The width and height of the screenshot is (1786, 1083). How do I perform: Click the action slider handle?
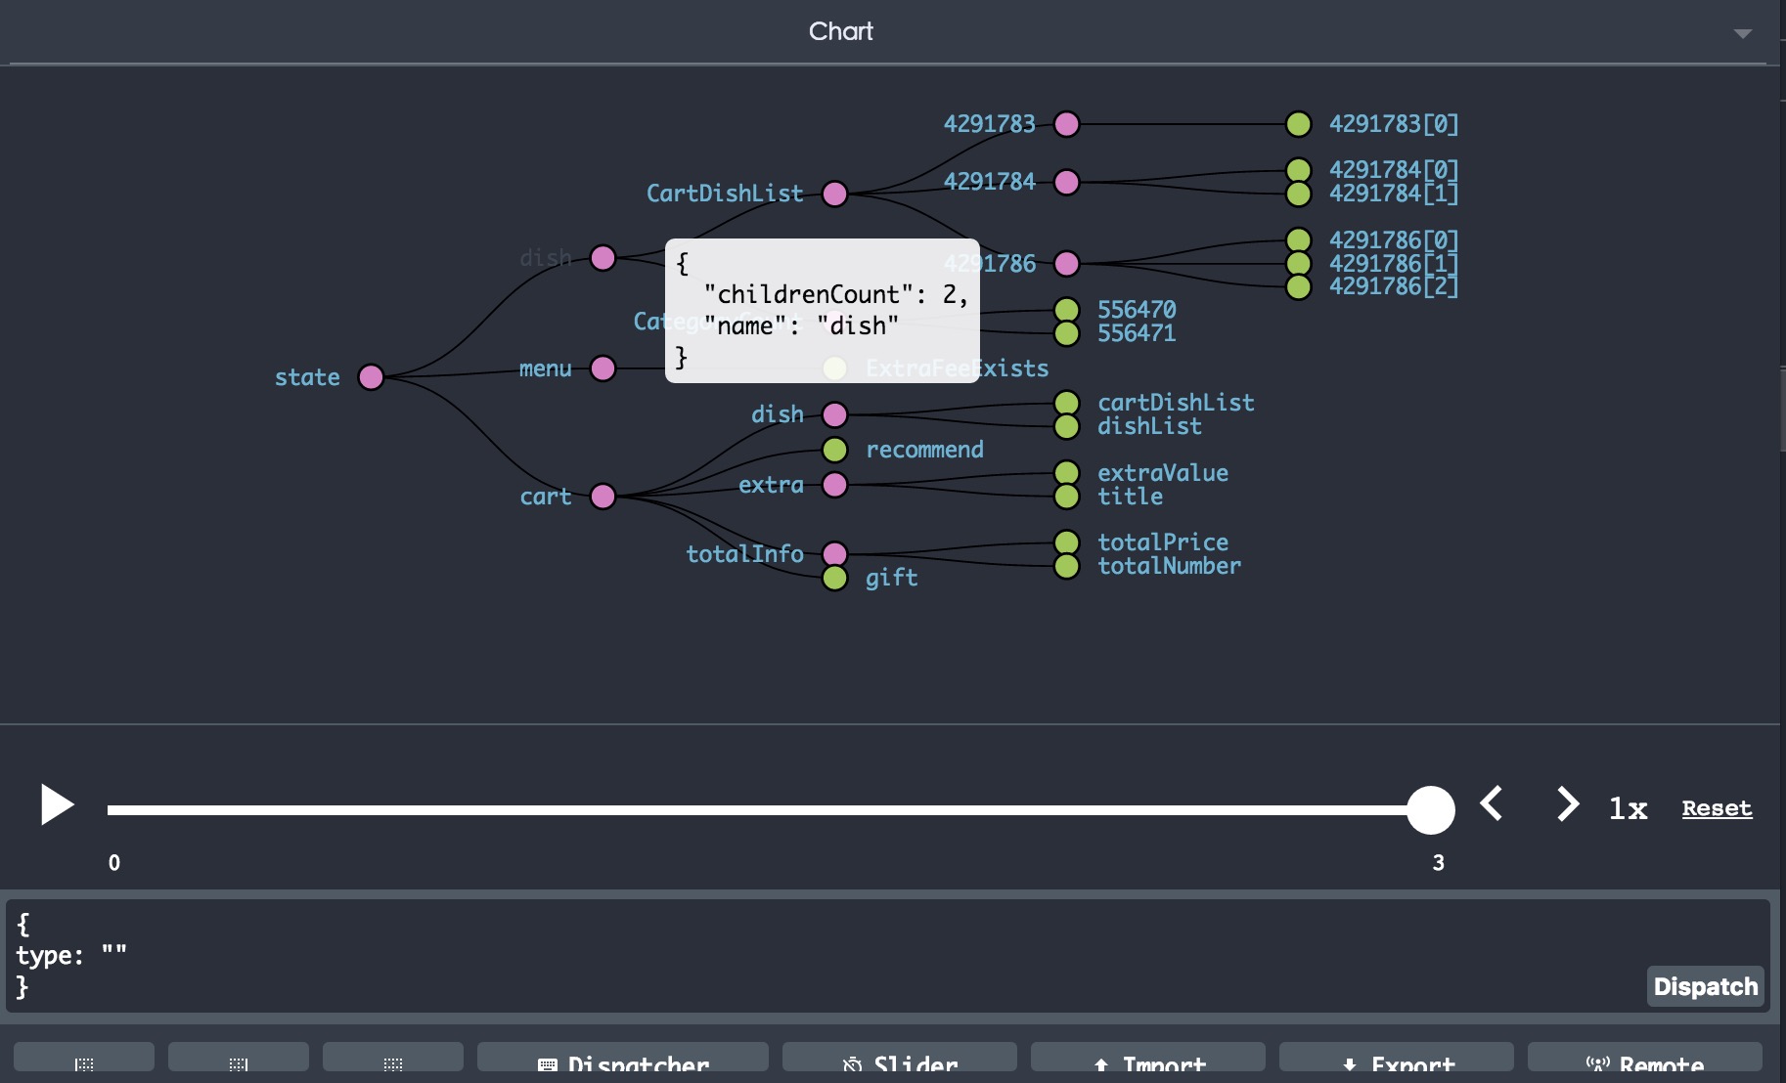coord(1430,810)
